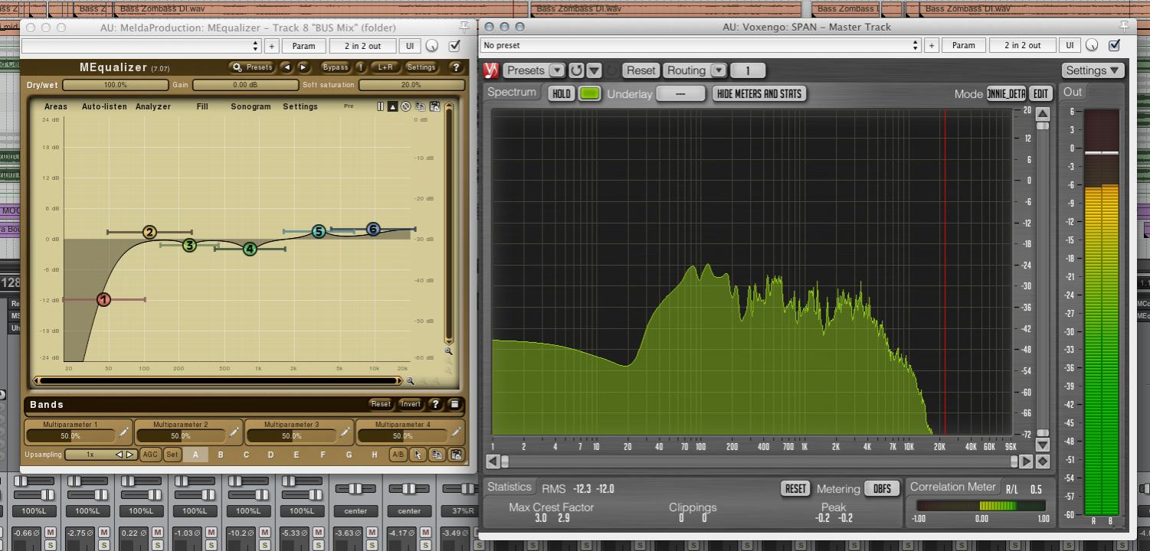The image size is (1150, 551).
Task: Switch to preset slot D in MEqualizer
Action: point(270,455)
